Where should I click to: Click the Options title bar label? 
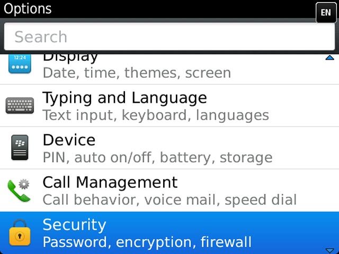coord(28,9)
